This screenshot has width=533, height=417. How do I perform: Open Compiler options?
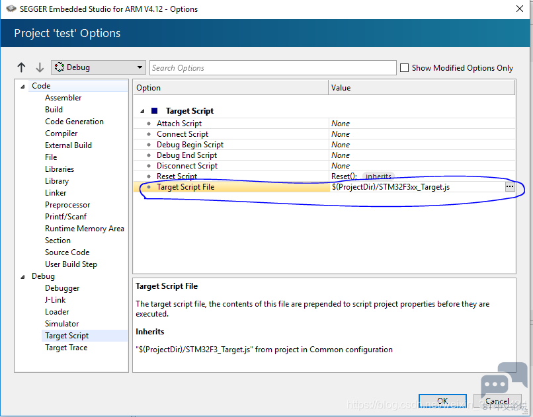[61, 133]
